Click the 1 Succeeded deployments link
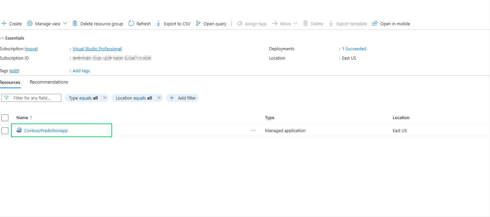 click(354, 49)
